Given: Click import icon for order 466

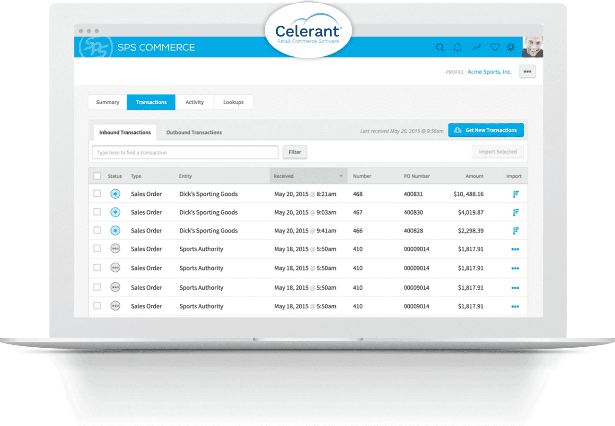Looking at the screenshot, I should pos(516,231).
